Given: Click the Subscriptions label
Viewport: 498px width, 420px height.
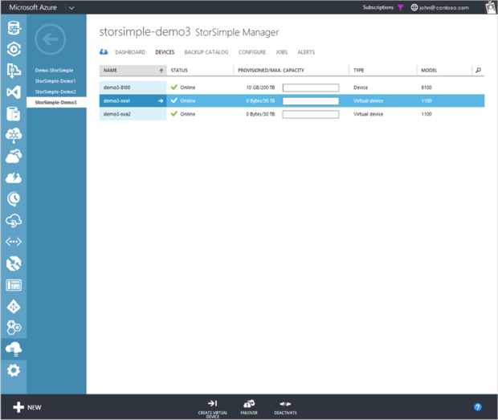Looking at the screenshot, I should pyautogui.click(x=378, y=7).
